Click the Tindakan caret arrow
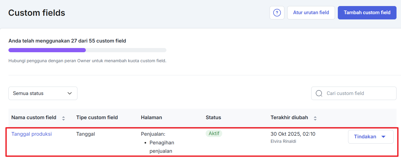 pyautogui.click(x=383, y=137)
